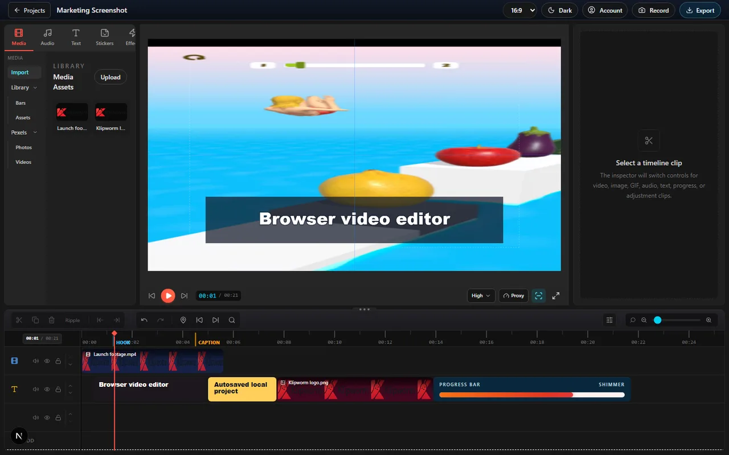The height and width of the screenshot is (455, 729).
Task: Open timeline settings sliders icon
Action: 609,320
